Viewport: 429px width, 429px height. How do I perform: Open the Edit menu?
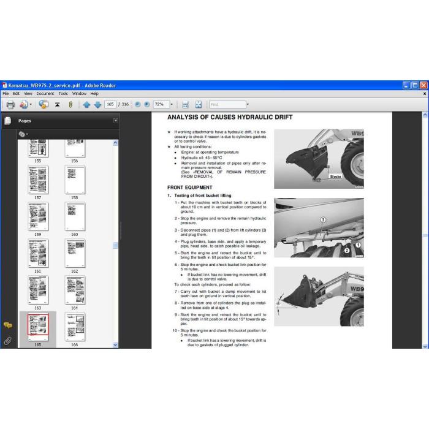pos(16,94)
